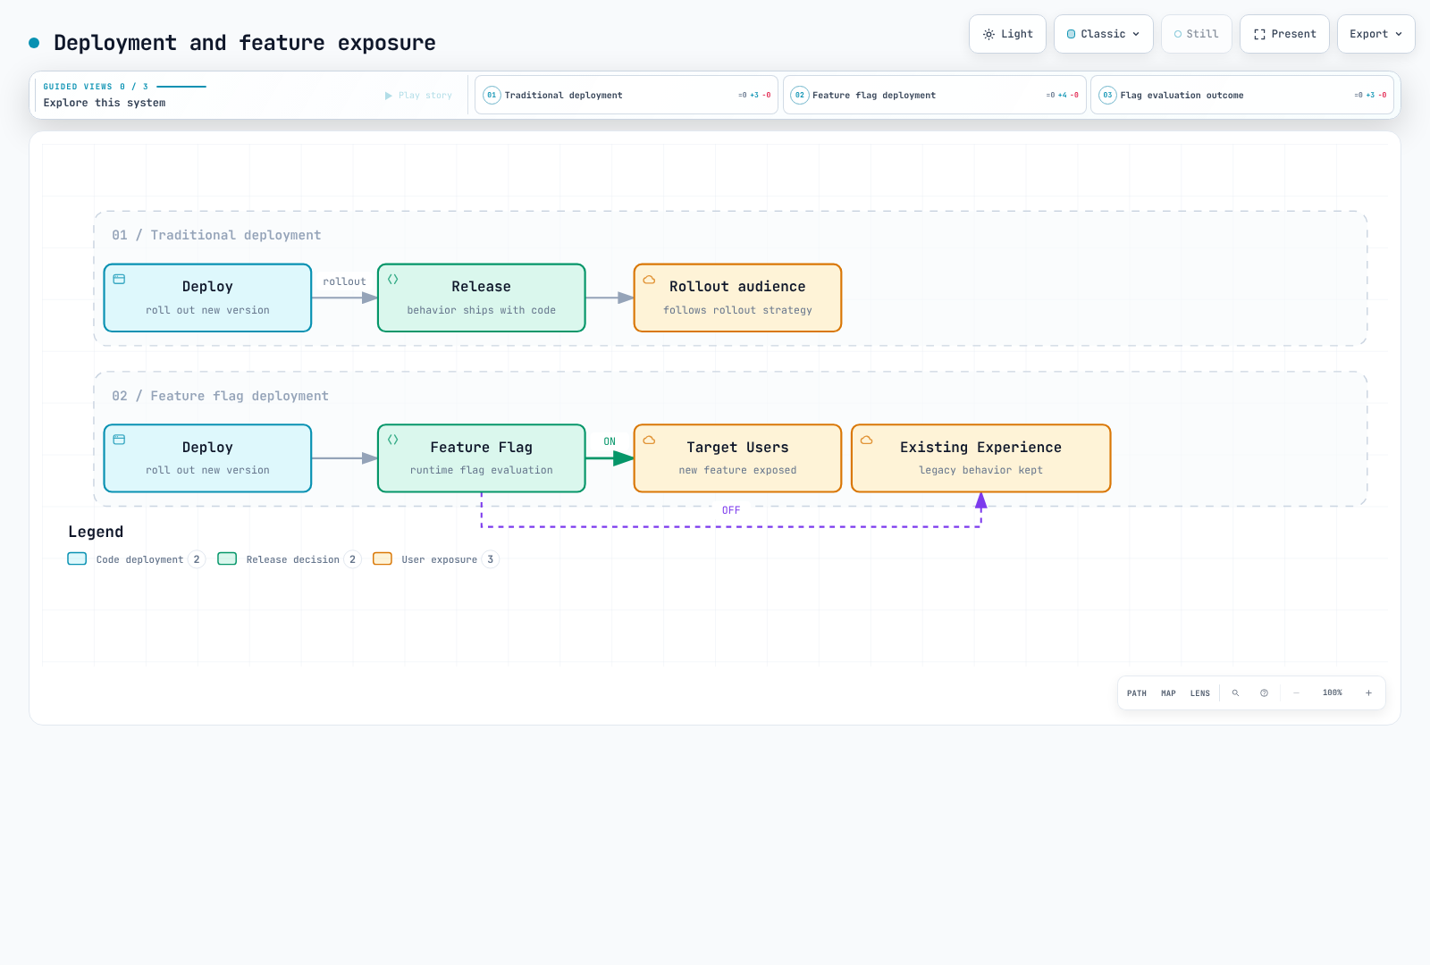Select the Feature flag deployment guided view
Image resolution: width=1430 pixels, height=965 pixels.
(935, 95)
